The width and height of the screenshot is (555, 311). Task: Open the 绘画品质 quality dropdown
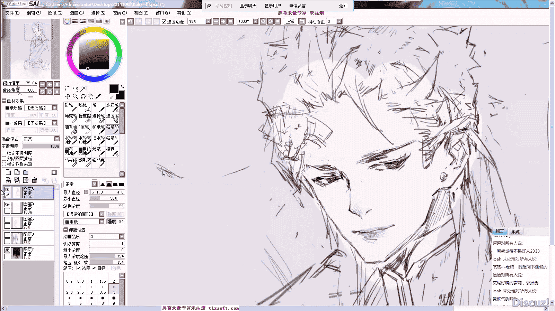click(x=122, y=237)
